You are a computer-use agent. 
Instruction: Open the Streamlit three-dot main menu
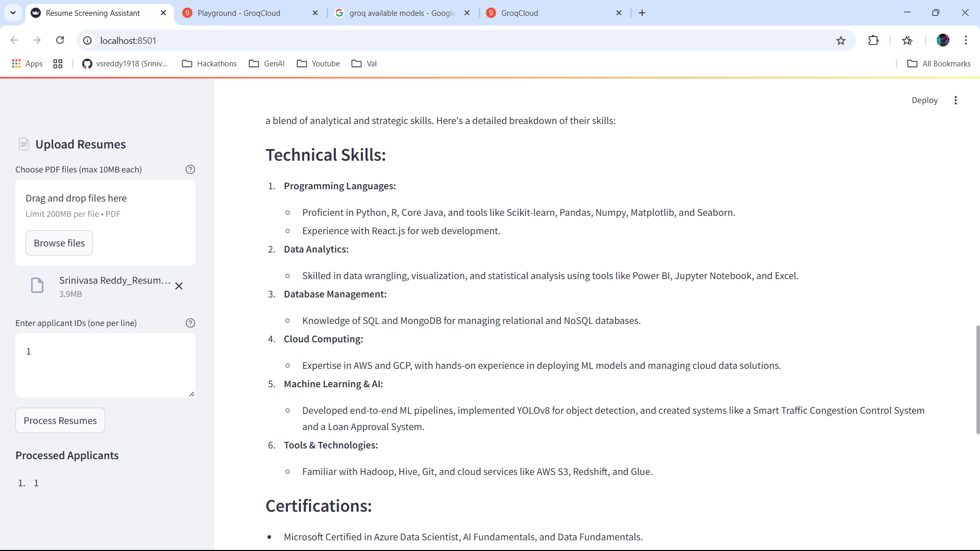tap(955, 101)
